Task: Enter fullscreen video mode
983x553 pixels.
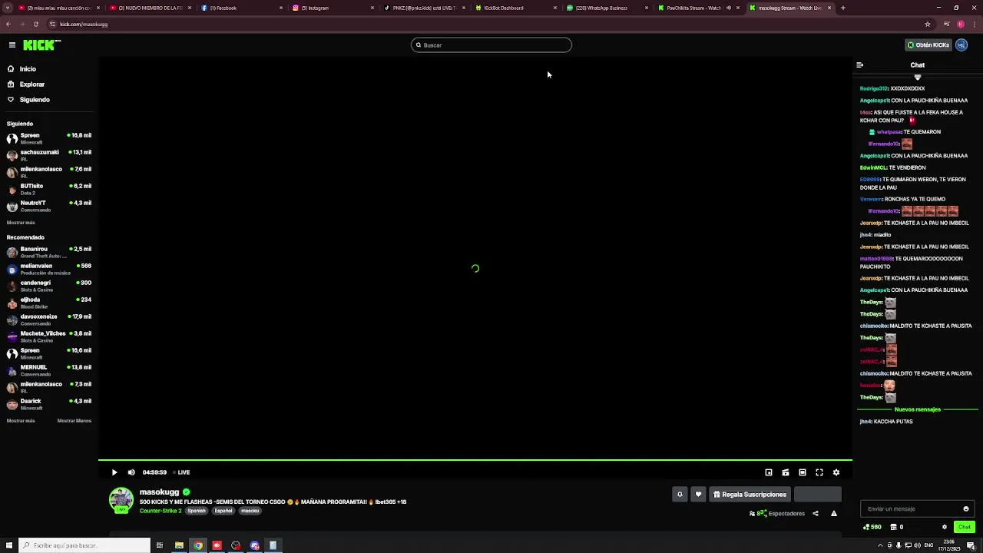Action: tap(819, 472)
